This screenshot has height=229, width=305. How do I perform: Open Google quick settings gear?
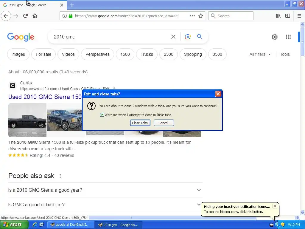point(274,37)
